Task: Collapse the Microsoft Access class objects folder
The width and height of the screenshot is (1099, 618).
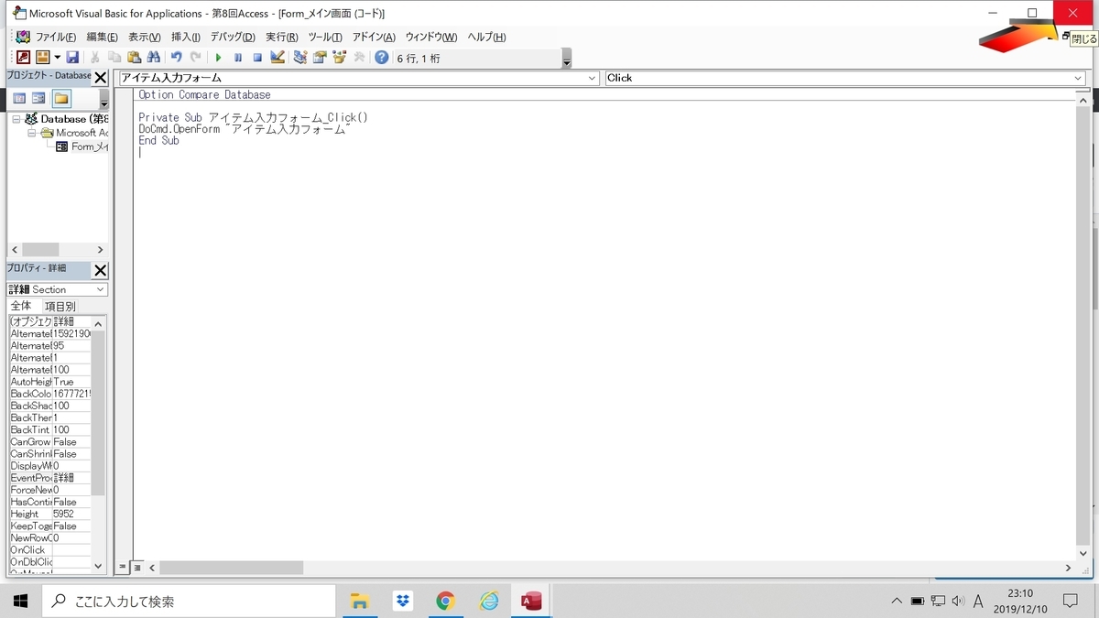Action: 32,133
